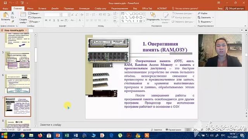Image resolution: width=248 pixels, height=139 pixels.
Task: Select the slide 6 thumbnail
Action: click(18, 84)
